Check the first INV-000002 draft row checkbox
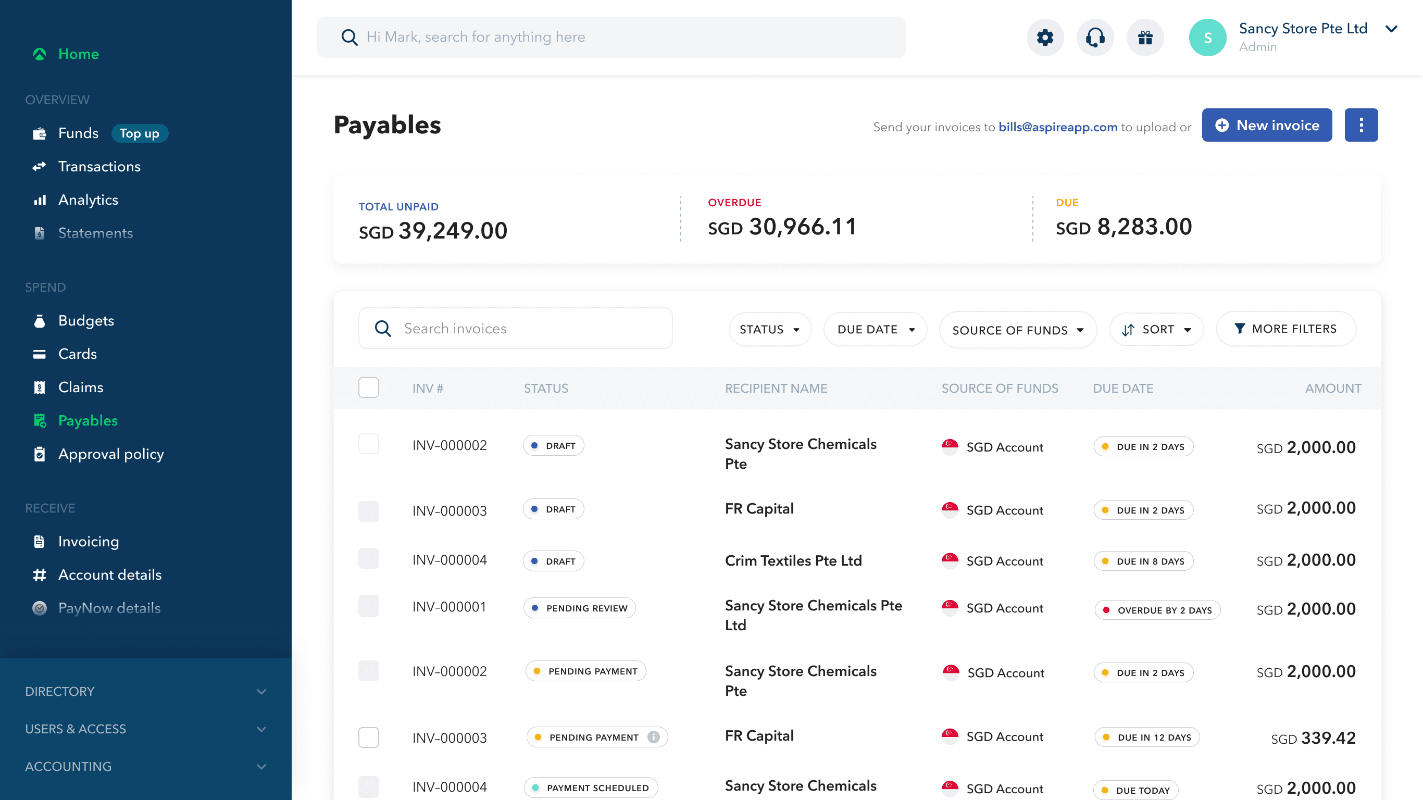 click(x=368, y=444)
